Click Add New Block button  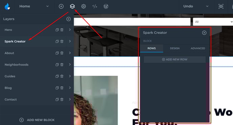tap(37, 120)
